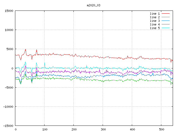Select the "line 1" legend label
Viewport: 178px width, 133px height.
[x=155, y=14]
